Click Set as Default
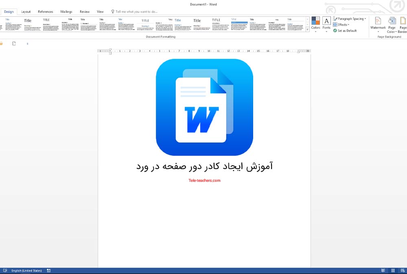This screenshot has height=274, width=407. 345,30
